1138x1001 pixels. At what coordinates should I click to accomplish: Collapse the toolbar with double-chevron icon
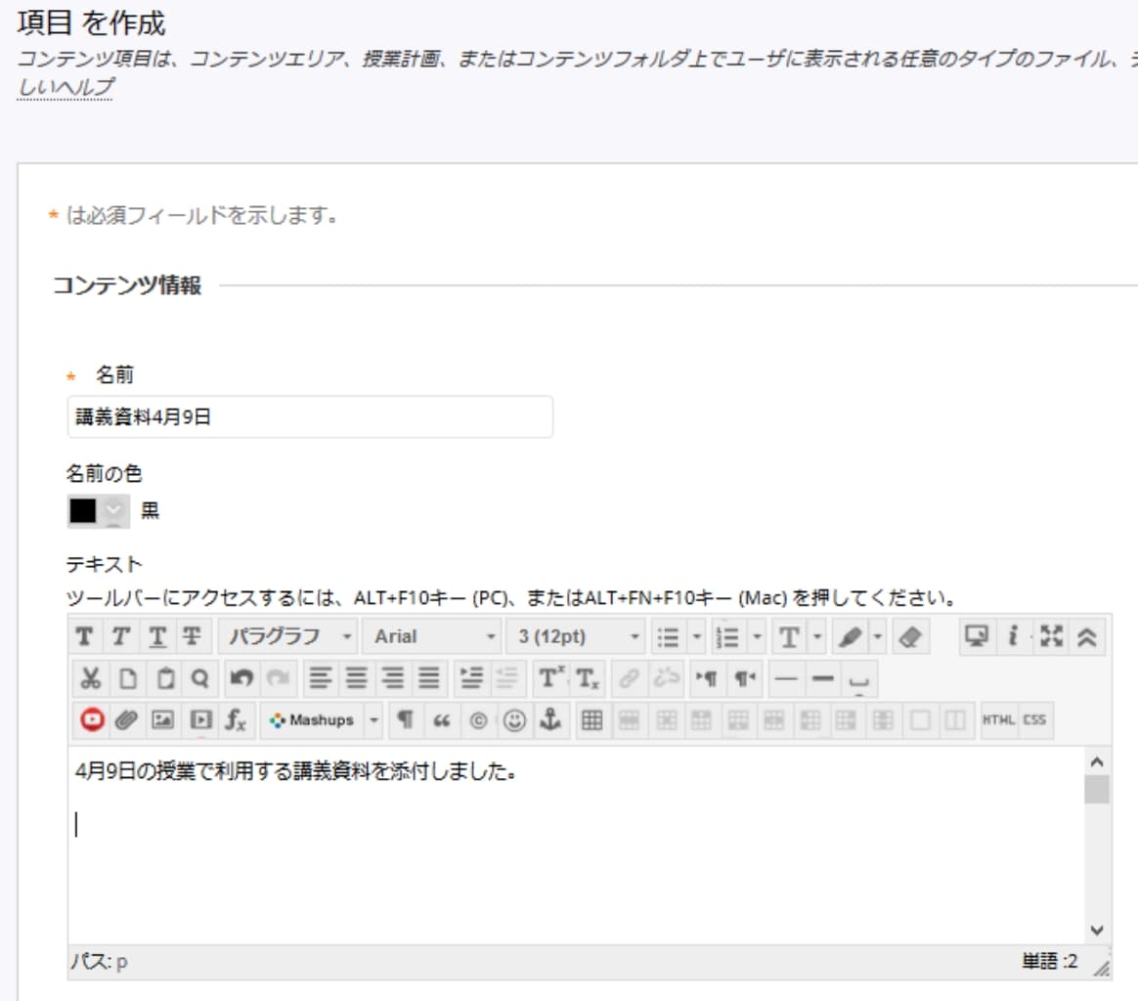click(1086, 636)
